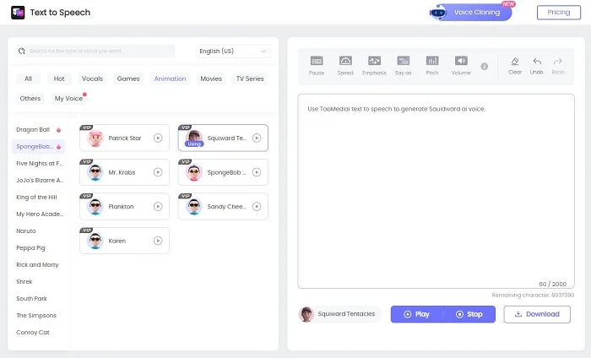This screenshot has height=358, width=591.
Task: Preview the SpongeBob voice
Action: [x=257, y=172]
